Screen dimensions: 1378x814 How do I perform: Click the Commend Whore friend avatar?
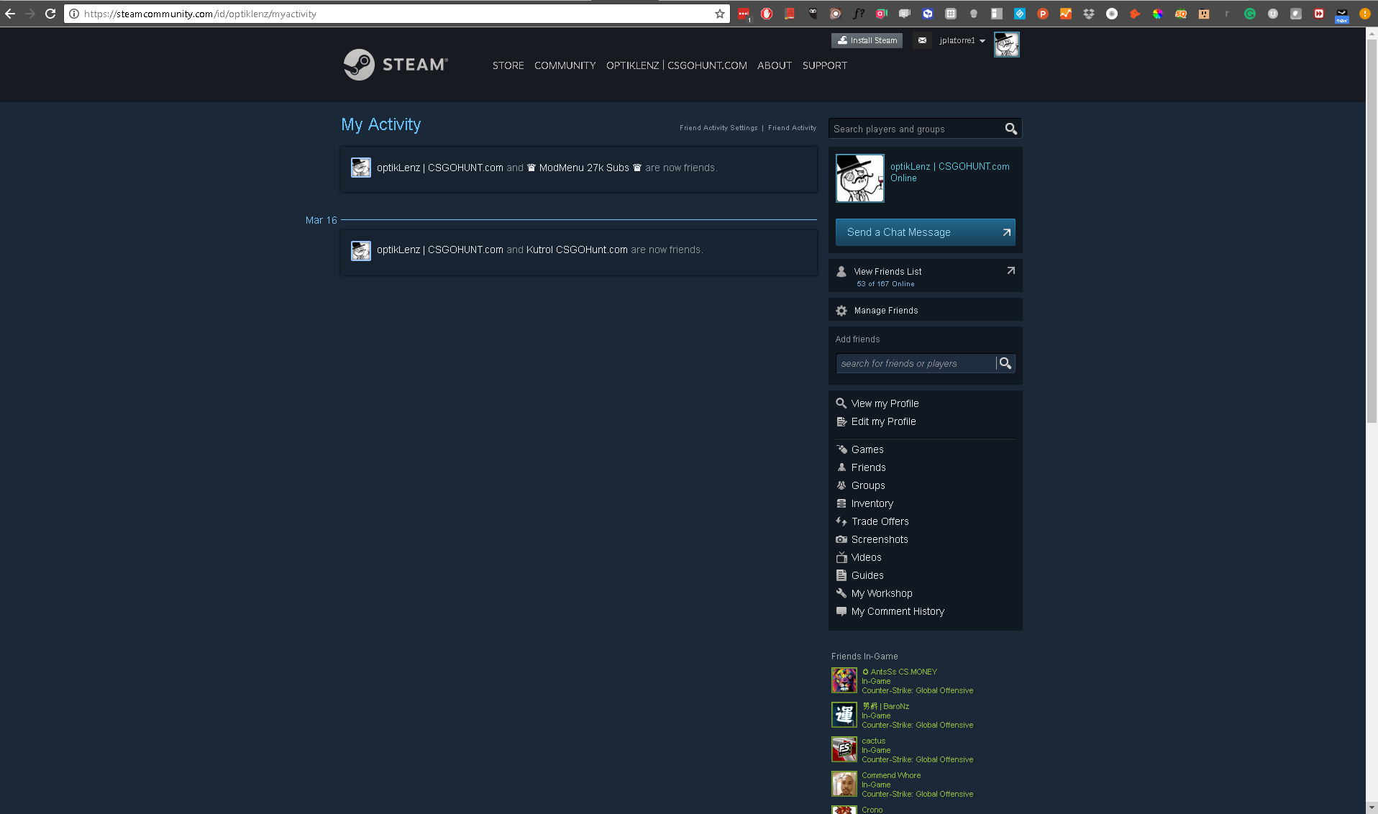pos(844,784)
